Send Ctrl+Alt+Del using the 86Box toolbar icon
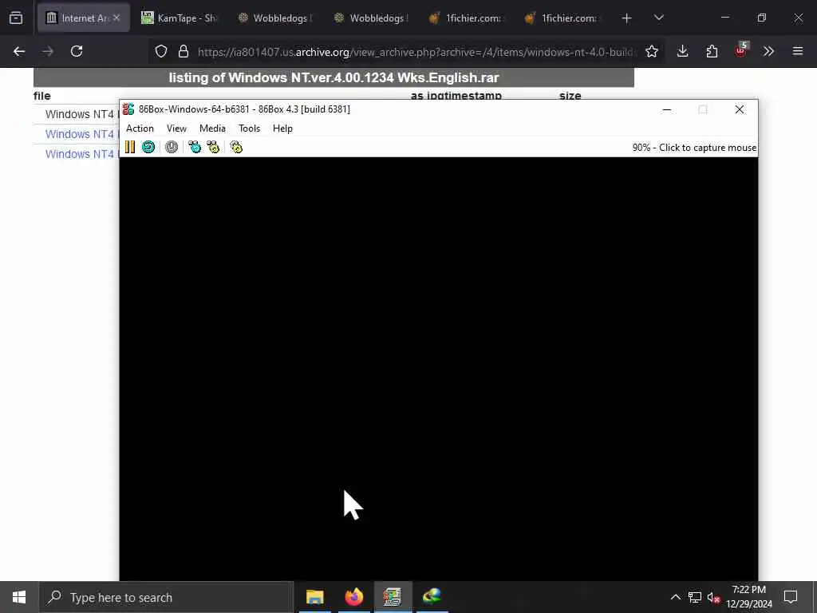This screenshot has height=613, width=817. [195, 148]
